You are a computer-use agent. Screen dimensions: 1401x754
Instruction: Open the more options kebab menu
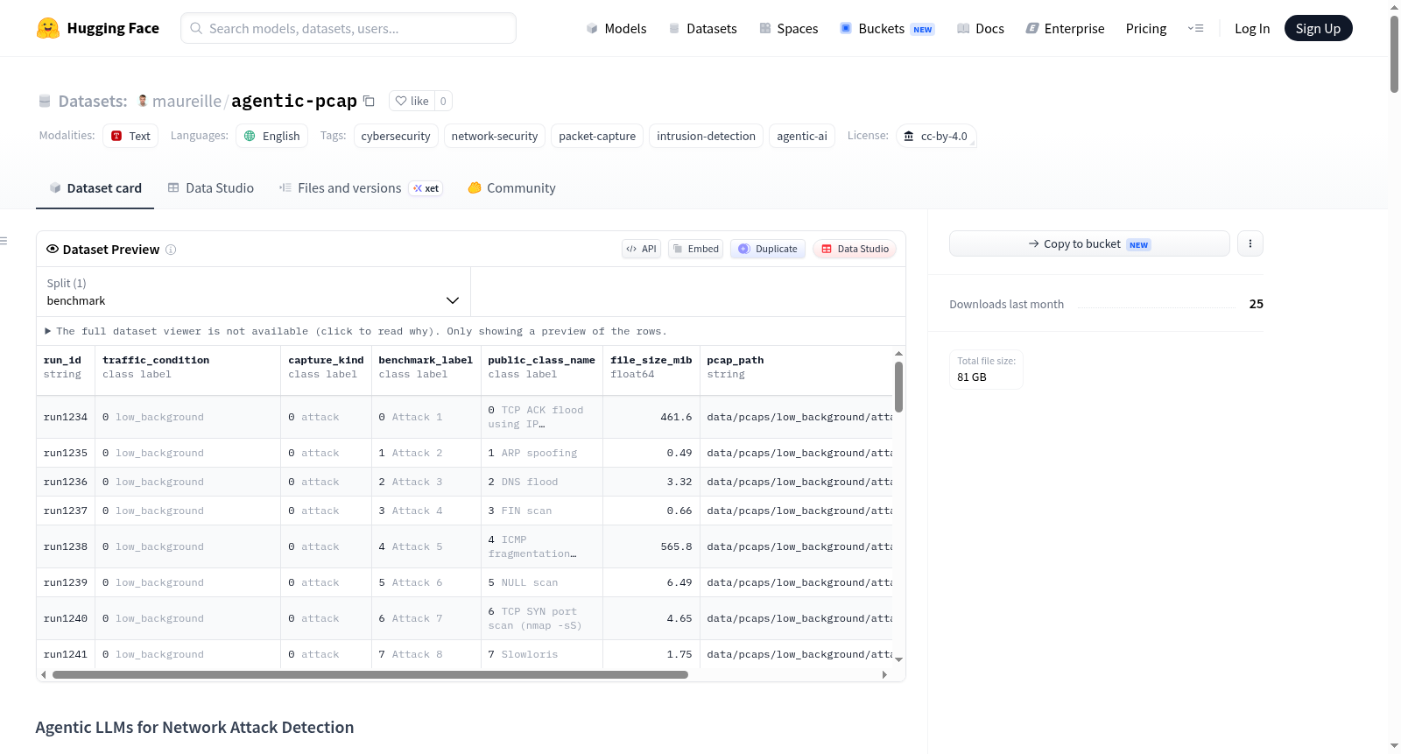[1250, 243]
